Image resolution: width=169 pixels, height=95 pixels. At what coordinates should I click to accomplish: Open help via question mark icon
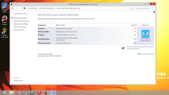coord(154,12)
